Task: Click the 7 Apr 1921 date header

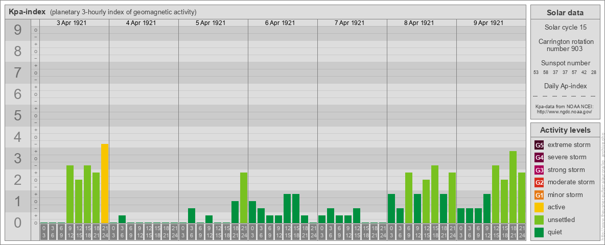Action: pos(349,23)
